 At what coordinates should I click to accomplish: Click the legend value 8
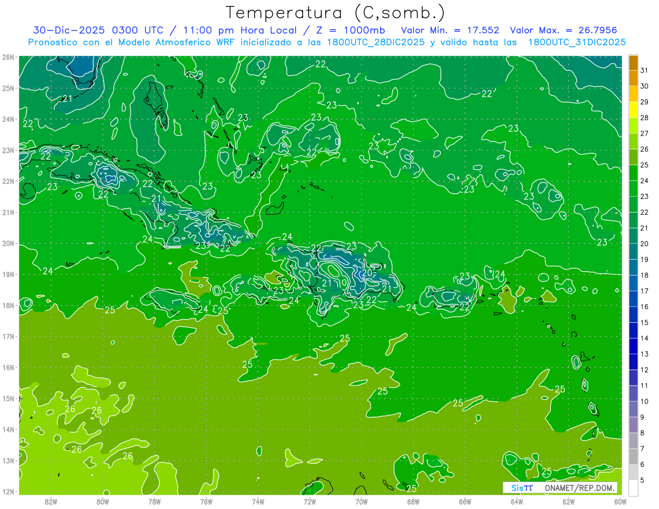643,433
